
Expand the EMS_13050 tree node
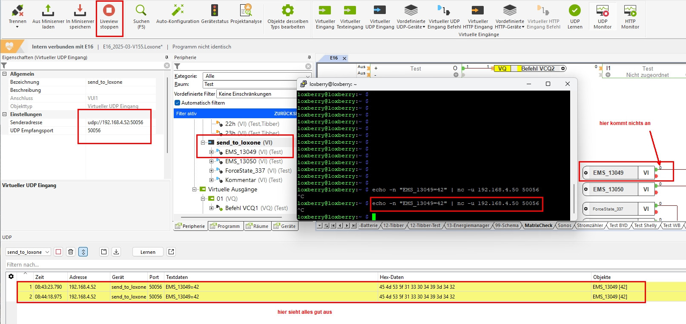tap(212, 162)
